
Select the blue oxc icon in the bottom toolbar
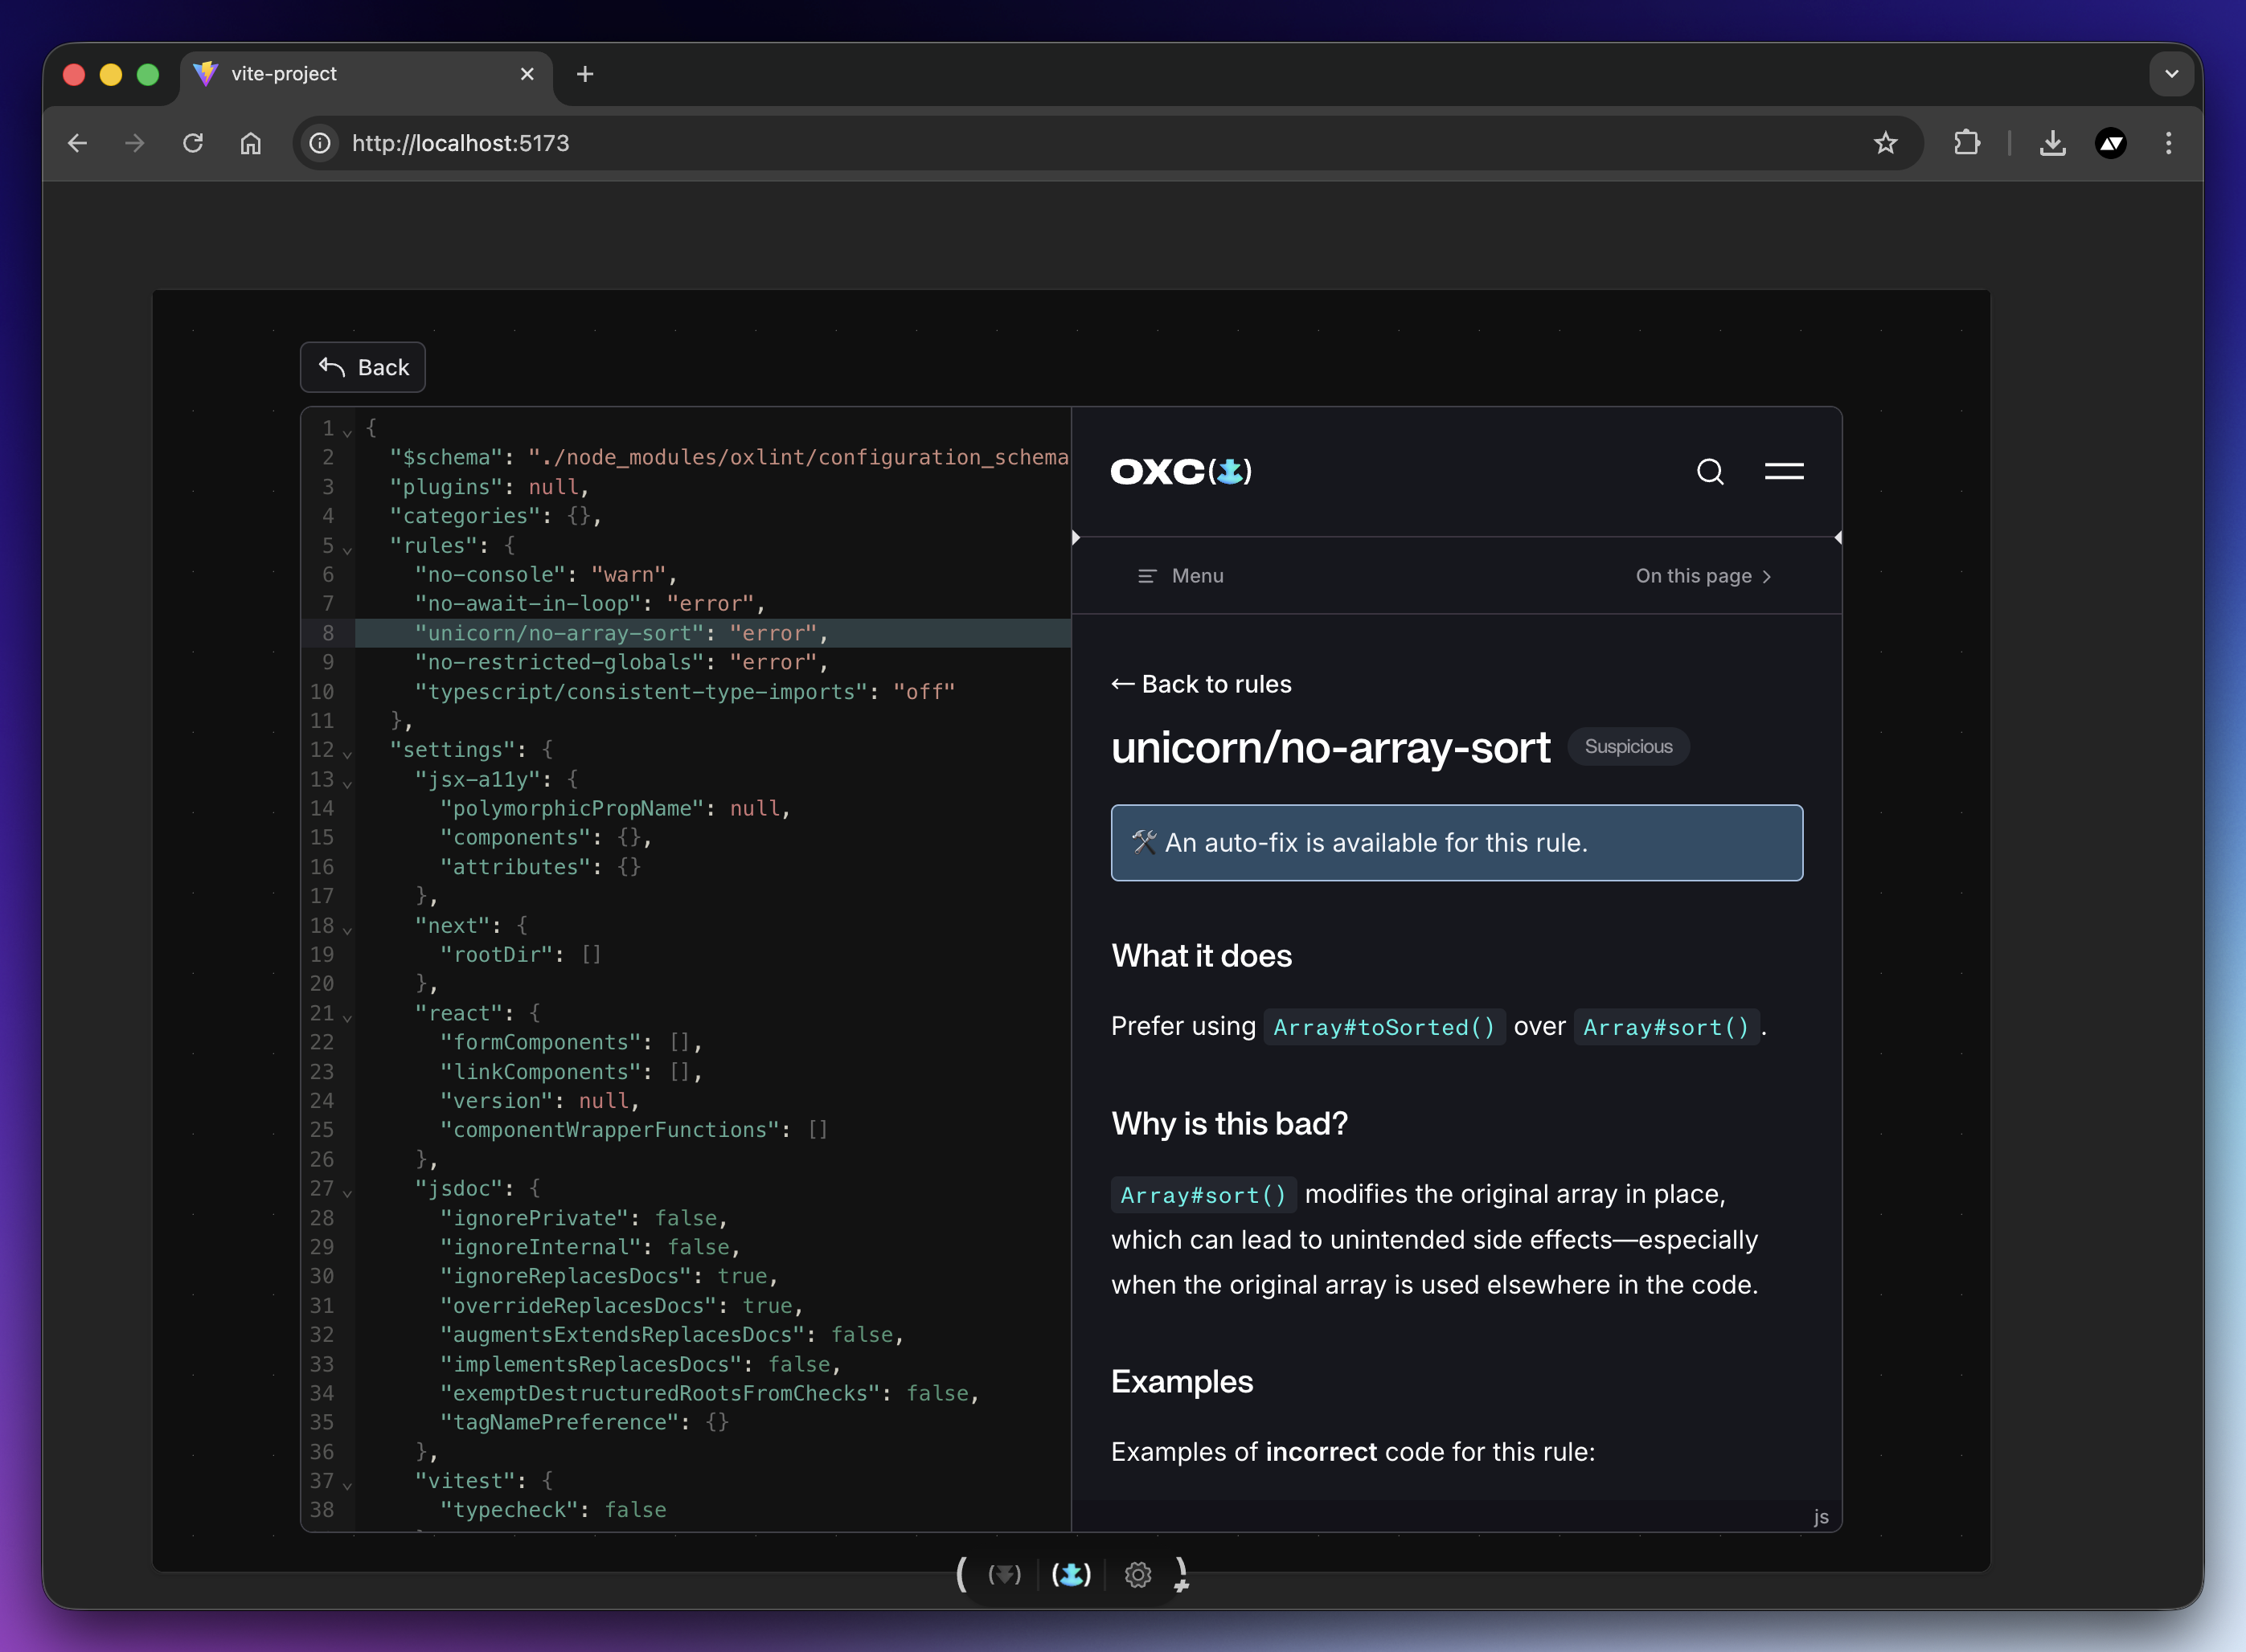[1071, 1575]
